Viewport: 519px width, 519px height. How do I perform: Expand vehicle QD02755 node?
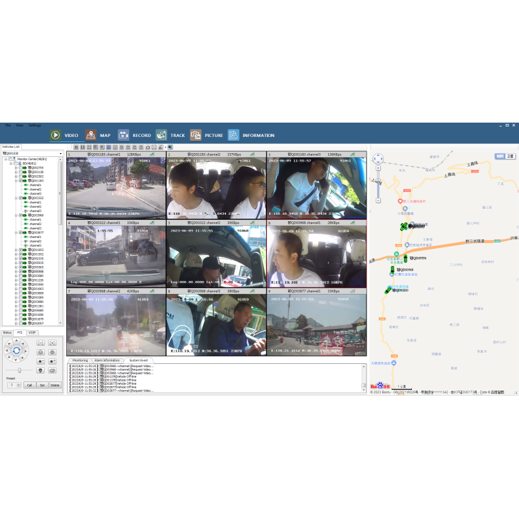tap(16, 168)
